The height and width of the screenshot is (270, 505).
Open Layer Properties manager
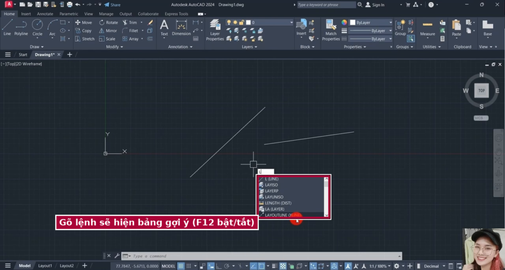pos(215,30)
